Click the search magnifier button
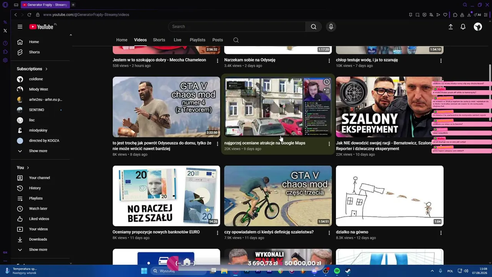 [314, 27]
